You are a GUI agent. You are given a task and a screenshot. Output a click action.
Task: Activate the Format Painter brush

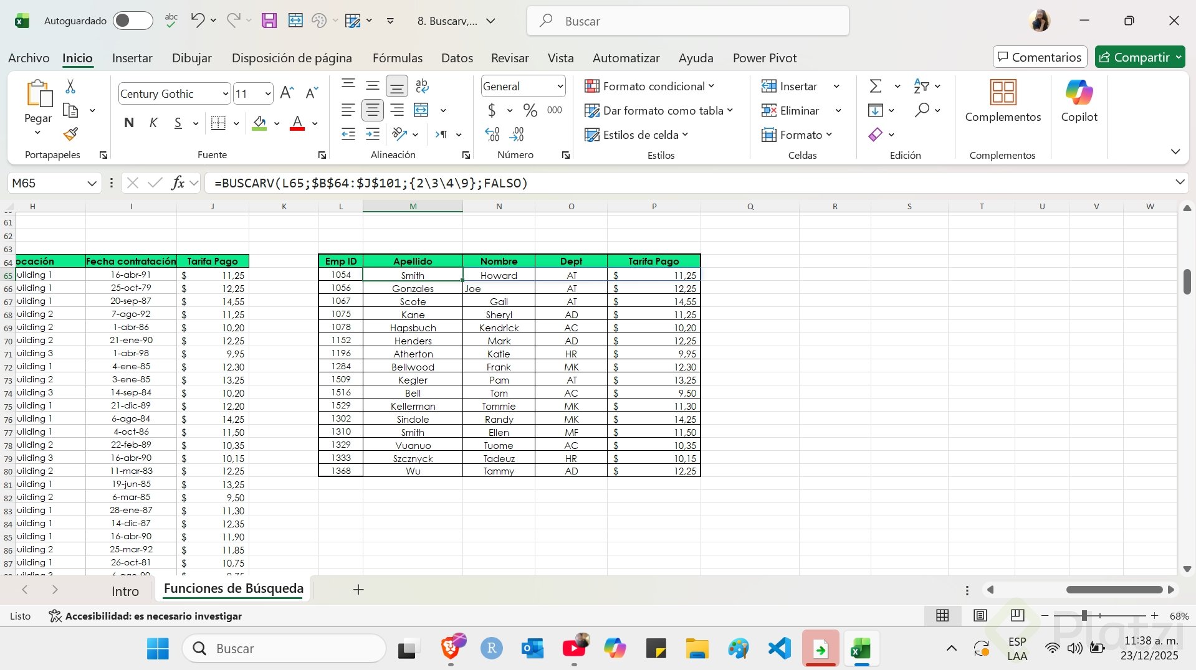(x=71, y=134)
